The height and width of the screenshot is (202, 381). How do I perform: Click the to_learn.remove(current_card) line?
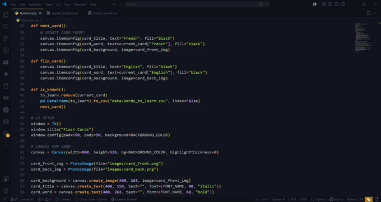(73, 95)
